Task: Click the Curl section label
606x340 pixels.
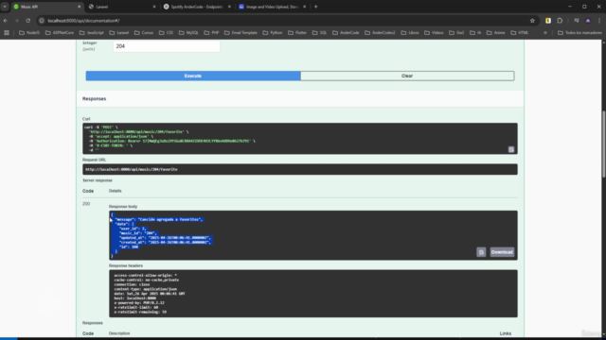Action: [x=86, y=119]
